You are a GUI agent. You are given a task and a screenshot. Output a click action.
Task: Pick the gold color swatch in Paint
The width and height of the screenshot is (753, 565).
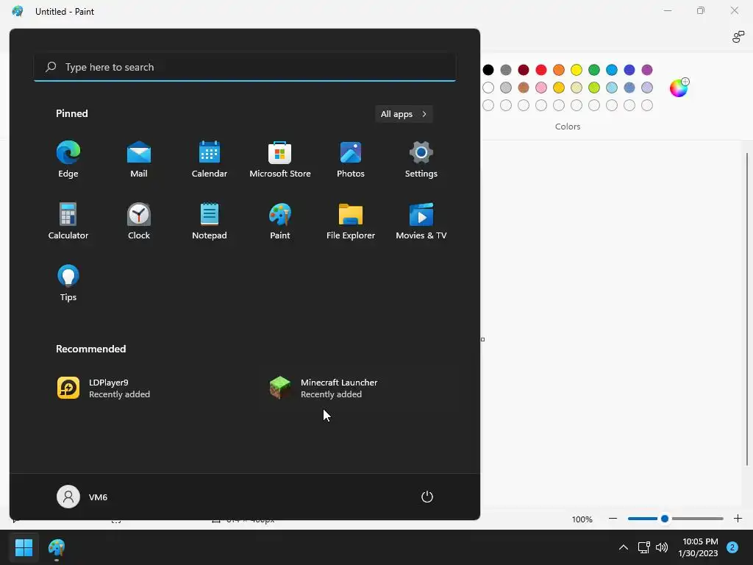click(559, 88)
